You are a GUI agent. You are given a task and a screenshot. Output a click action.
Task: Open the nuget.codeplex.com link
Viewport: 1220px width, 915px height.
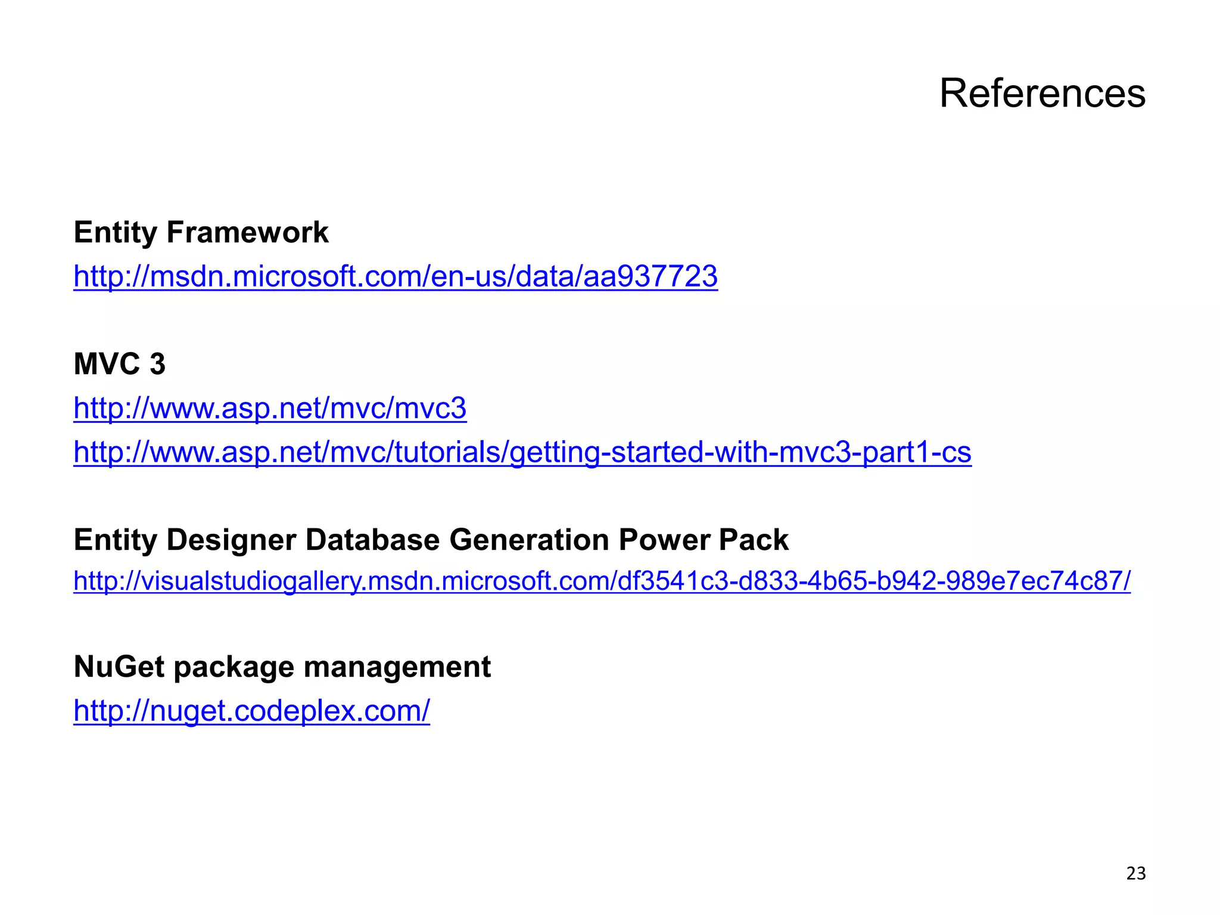point(251,711)
